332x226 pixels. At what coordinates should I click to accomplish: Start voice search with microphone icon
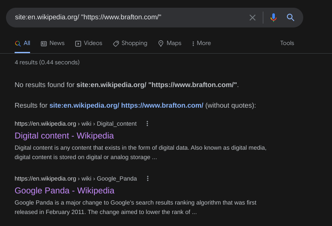pos(273,18)
